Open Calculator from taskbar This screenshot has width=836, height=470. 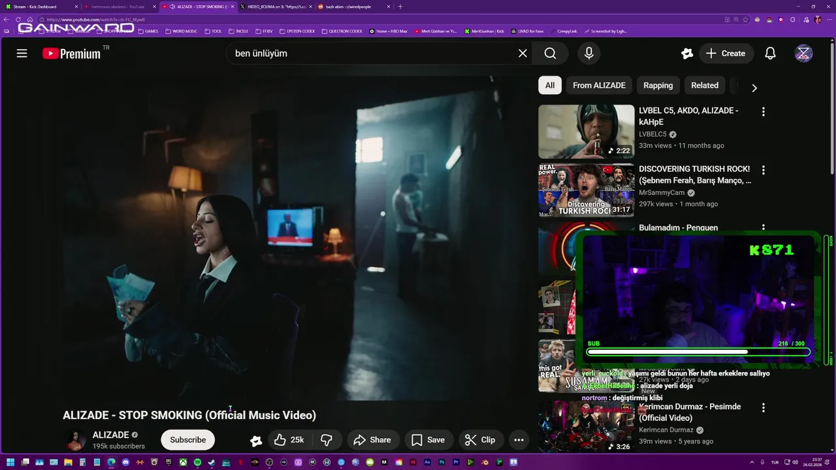[82, 462]
